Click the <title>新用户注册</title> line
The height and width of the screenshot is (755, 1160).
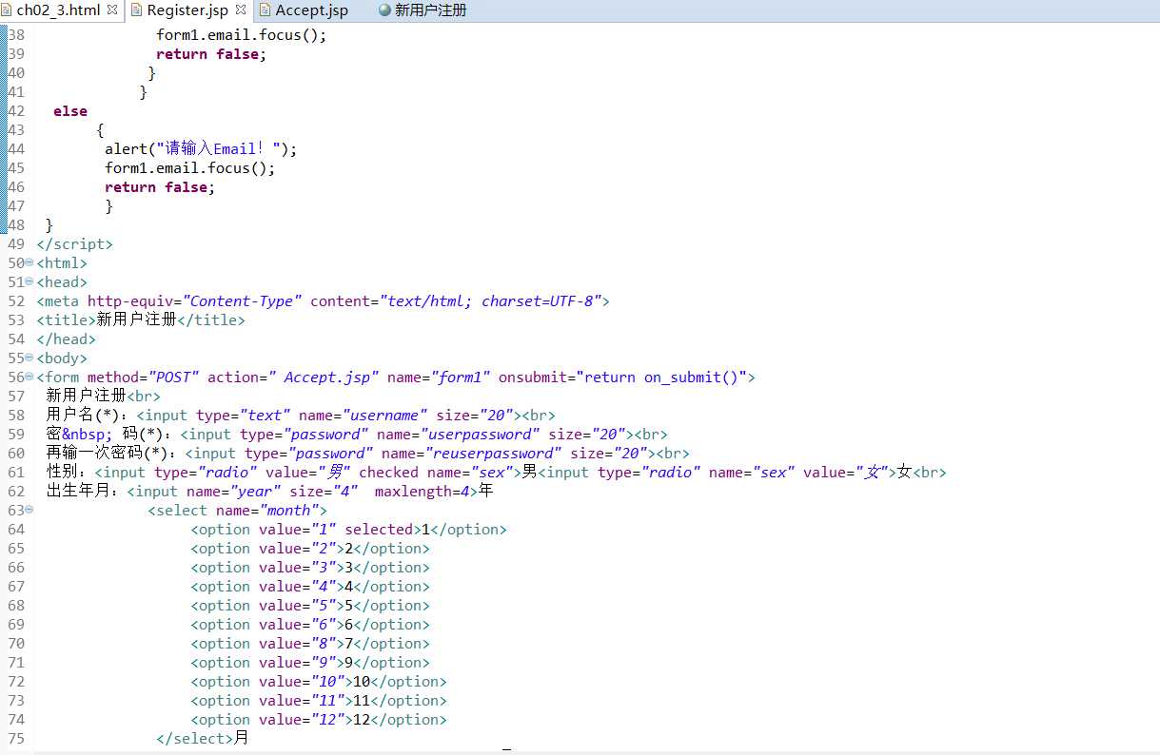coord(141,320)
